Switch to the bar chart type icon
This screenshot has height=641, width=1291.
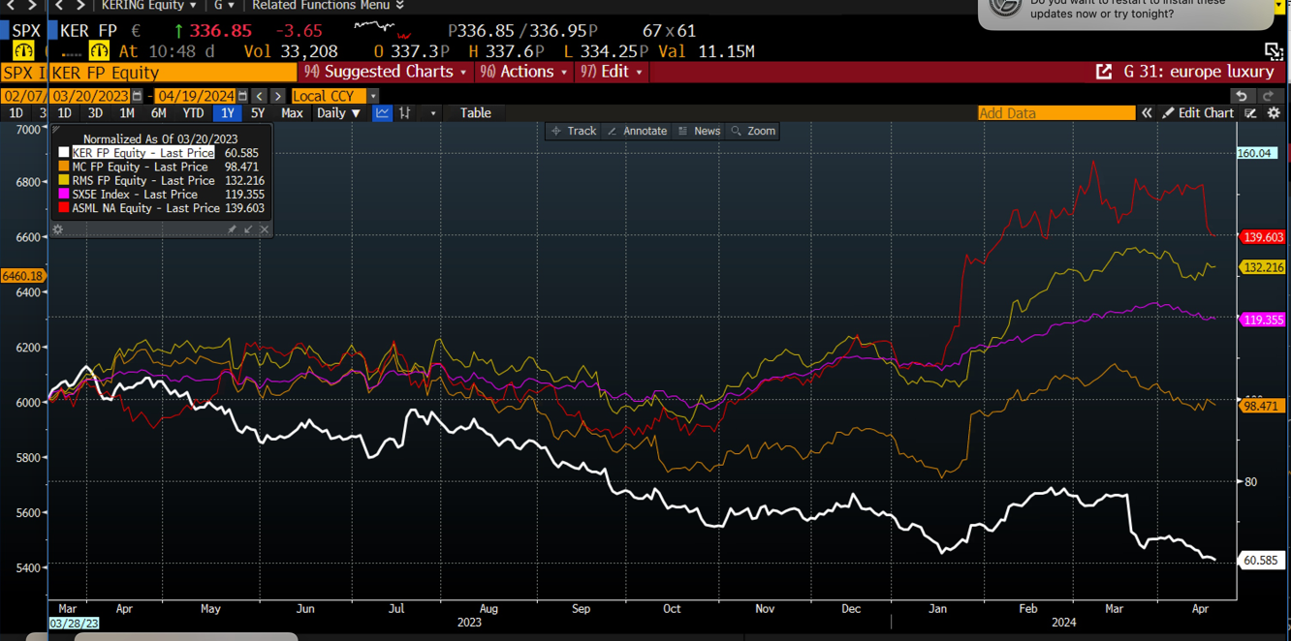point(405,113)
